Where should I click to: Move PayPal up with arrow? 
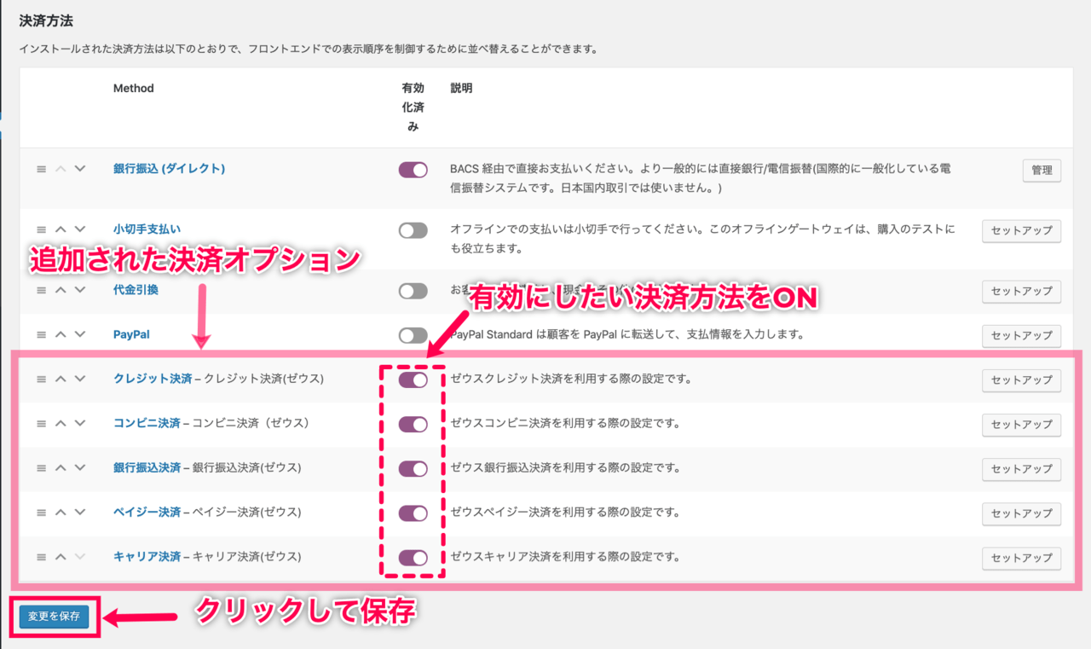point(61,334)
